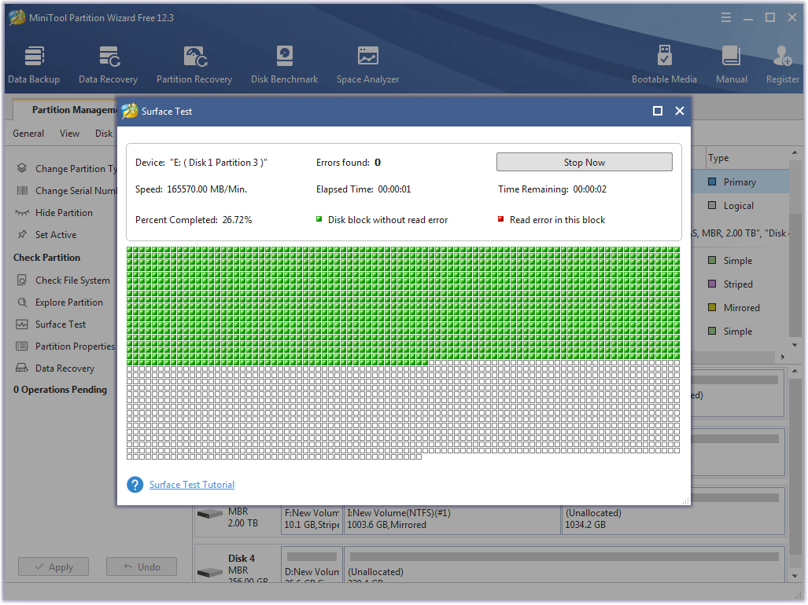Click the Time Remaining 00:00:02 text
Viewport: 808px width, 605px height.
pyautogui.click(x=552, y=189)
